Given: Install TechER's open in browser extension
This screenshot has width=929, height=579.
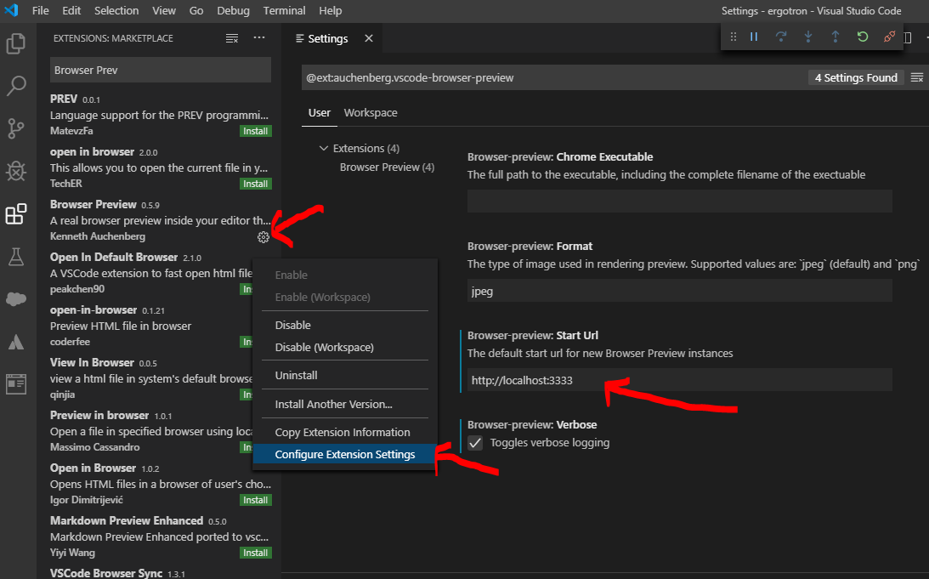Looking at the screenshot, I should point(255,184).
